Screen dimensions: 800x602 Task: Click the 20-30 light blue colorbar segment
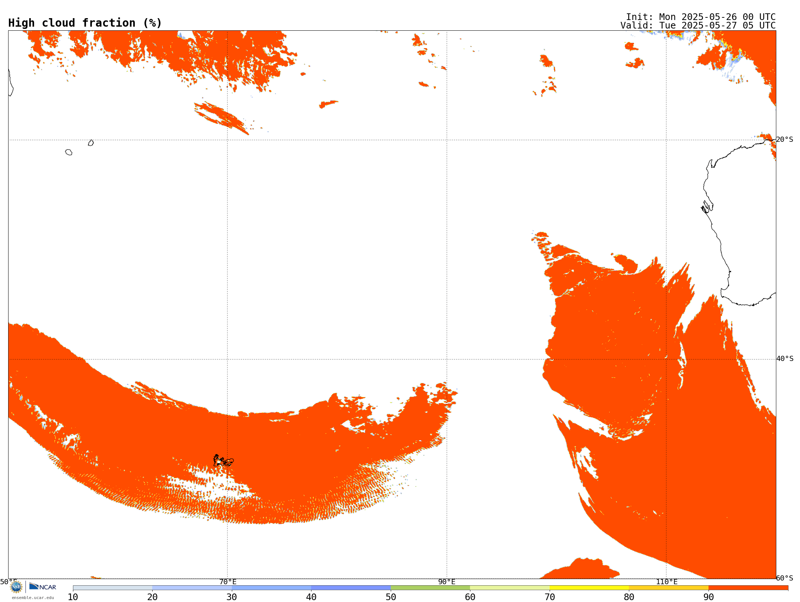click(192, 588)
